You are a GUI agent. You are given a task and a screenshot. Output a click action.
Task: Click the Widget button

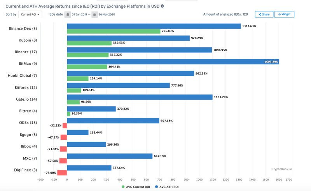coord(284,14)
